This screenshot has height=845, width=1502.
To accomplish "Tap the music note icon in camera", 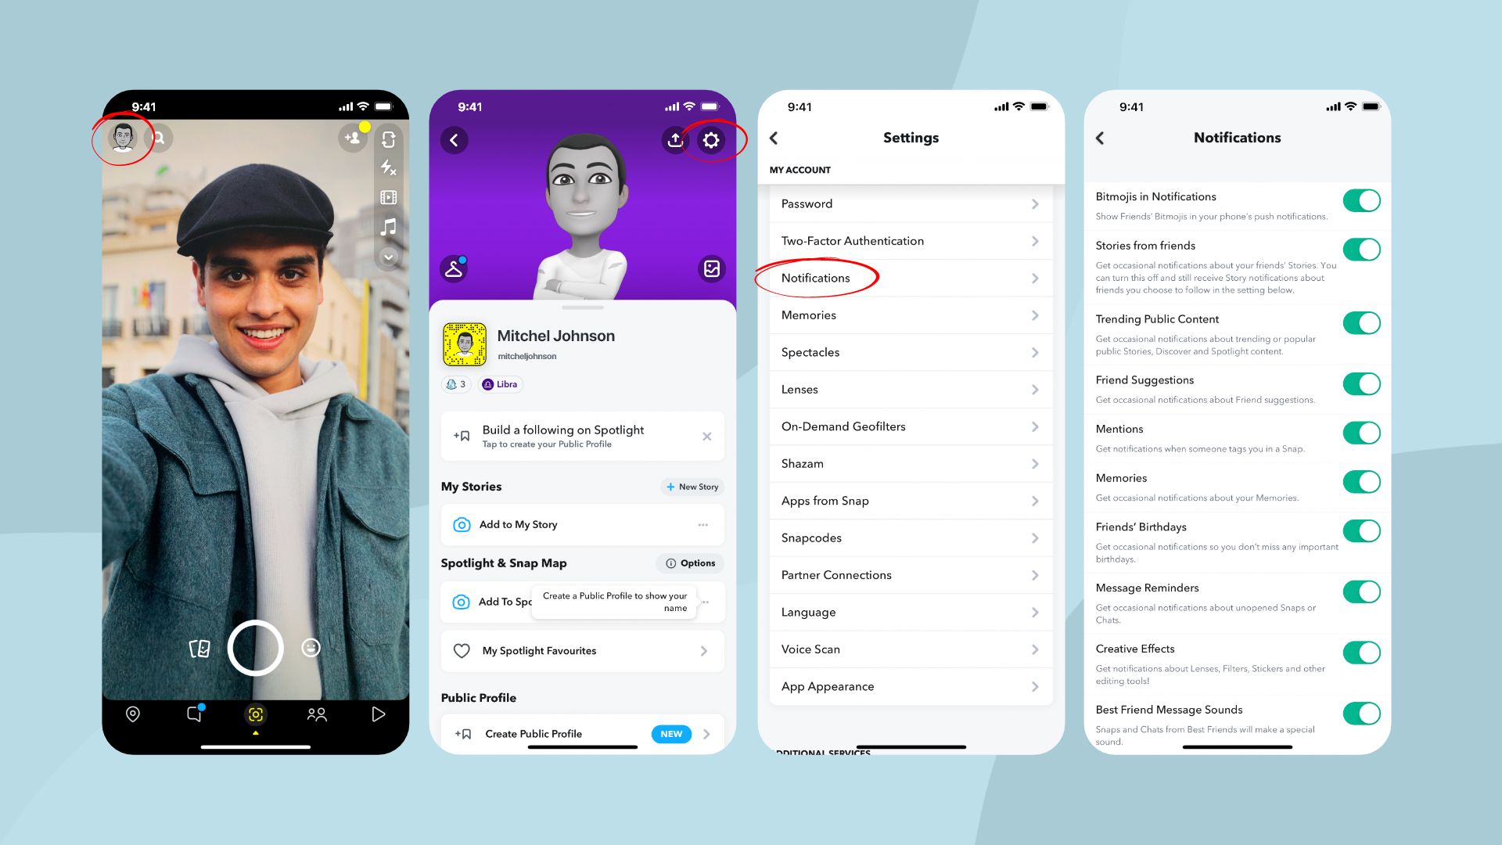I will point(388,228).
